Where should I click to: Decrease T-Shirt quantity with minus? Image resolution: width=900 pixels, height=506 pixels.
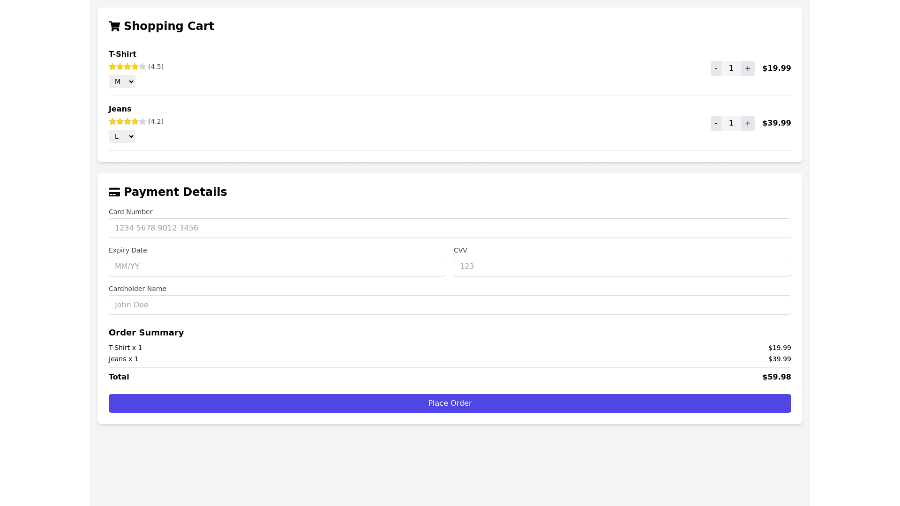click(716, 68)
